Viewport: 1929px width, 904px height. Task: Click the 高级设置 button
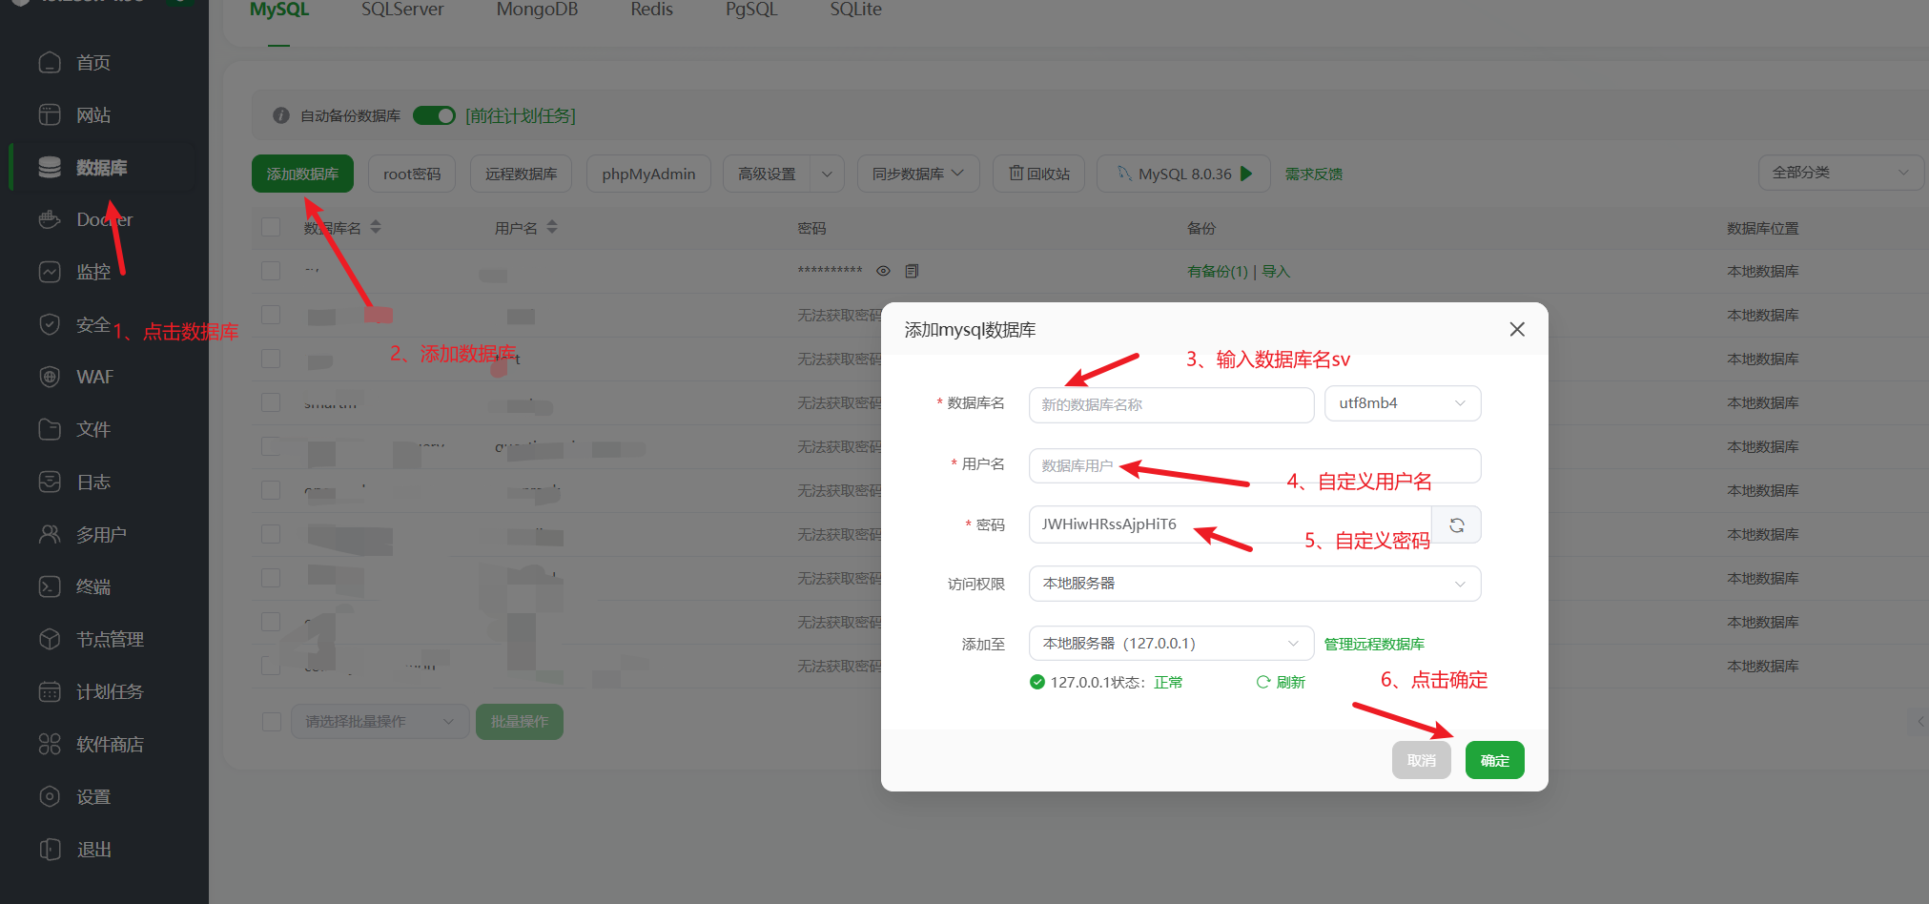pyautogui.click(x=767, y=174)
